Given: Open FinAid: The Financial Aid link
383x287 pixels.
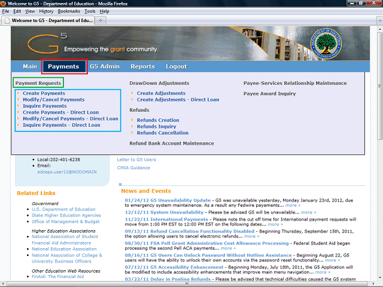Looking at the screenshot, I should [x=57, y=276].
